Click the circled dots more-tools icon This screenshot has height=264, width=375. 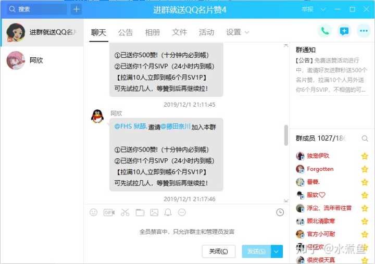182,212
